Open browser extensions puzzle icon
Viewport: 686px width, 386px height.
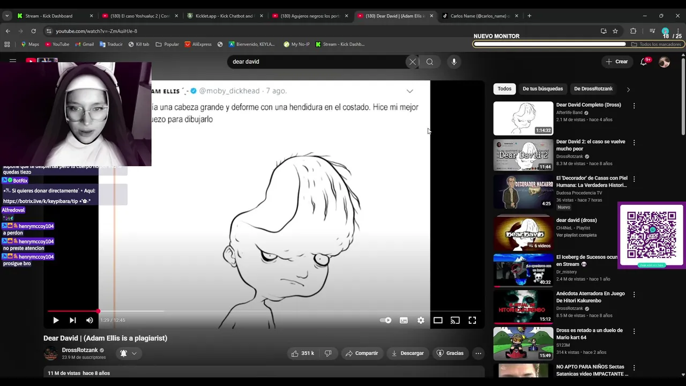pos(633,31)
